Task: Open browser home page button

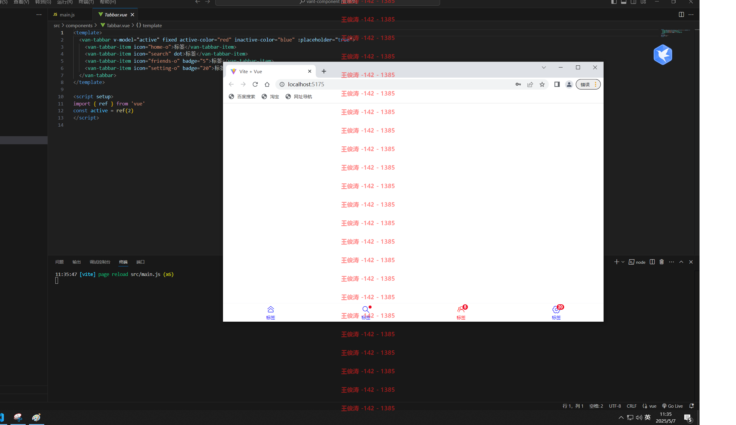Action: [x=267, y=85]
